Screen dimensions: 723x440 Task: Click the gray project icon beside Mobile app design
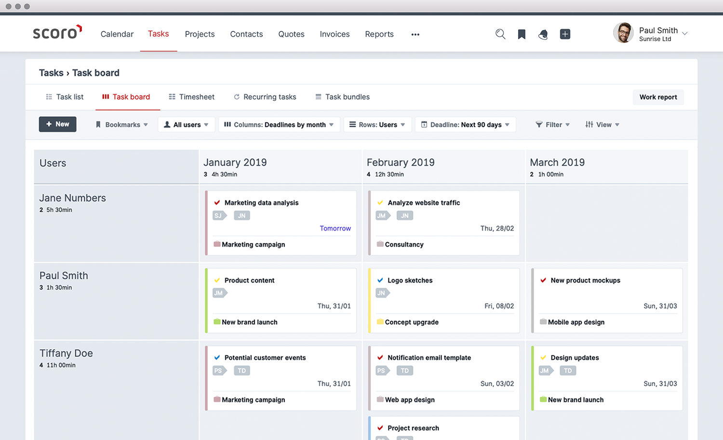(543, 322)
